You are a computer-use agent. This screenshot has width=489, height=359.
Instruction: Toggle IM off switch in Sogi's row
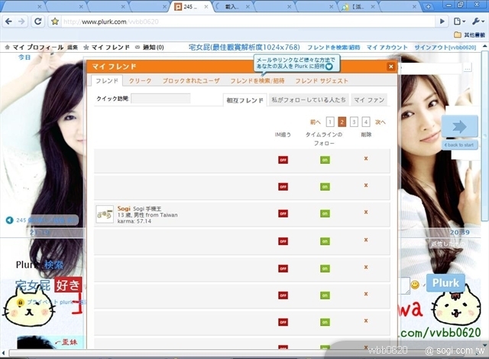tap(283, 214)
